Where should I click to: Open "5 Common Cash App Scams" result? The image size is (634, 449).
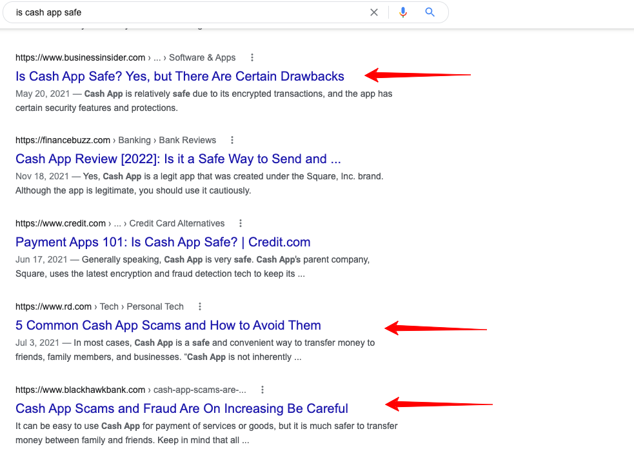(168, 325)
